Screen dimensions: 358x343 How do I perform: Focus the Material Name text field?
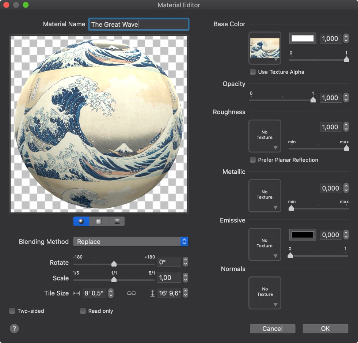point(138,24)
